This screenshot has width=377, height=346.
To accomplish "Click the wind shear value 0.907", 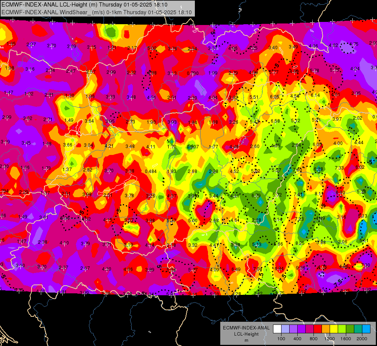I will pos(193,147).
